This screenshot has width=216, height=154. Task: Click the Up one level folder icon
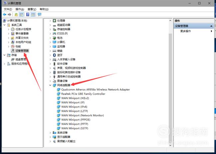(16, 15)
